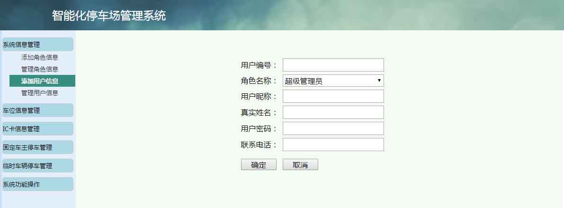Open 管理用户信息 in the sidebar
The height and width of the screenshot is (208, 564).
40,93
